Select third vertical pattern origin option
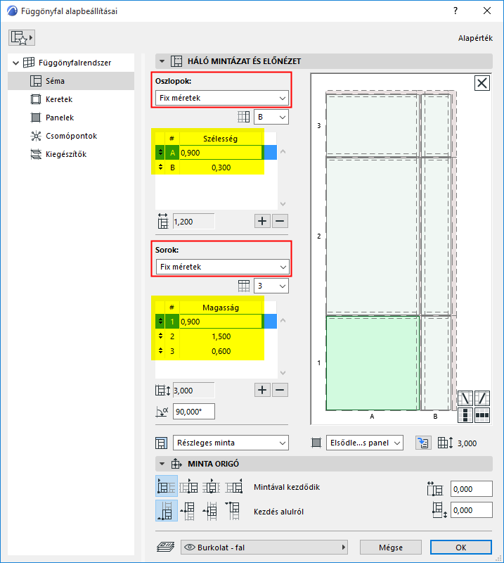The height and width of the screenshot is (563, 504). click(210, 511)
